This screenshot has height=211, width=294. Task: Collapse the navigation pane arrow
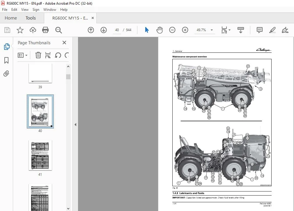(75, 124)
